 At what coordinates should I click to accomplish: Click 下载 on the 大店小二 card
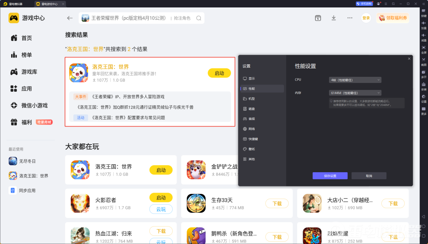[393, 203]
